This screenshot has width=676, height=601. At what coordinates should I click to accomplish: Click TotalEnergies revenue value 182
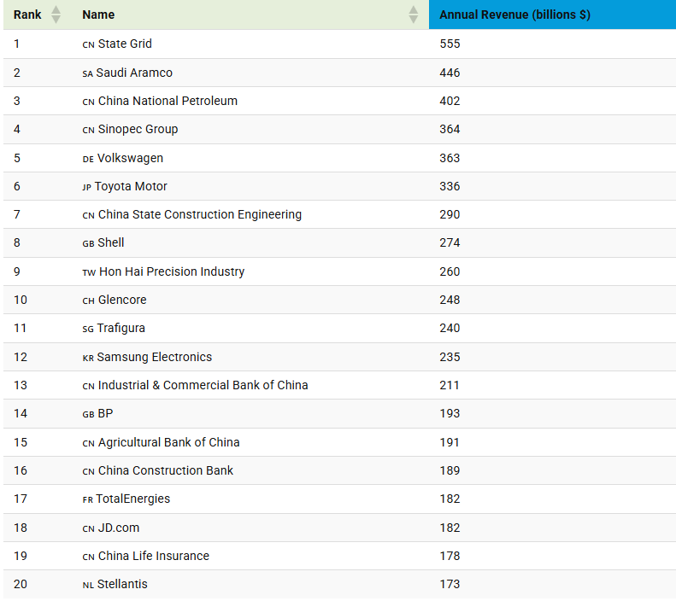450,499
